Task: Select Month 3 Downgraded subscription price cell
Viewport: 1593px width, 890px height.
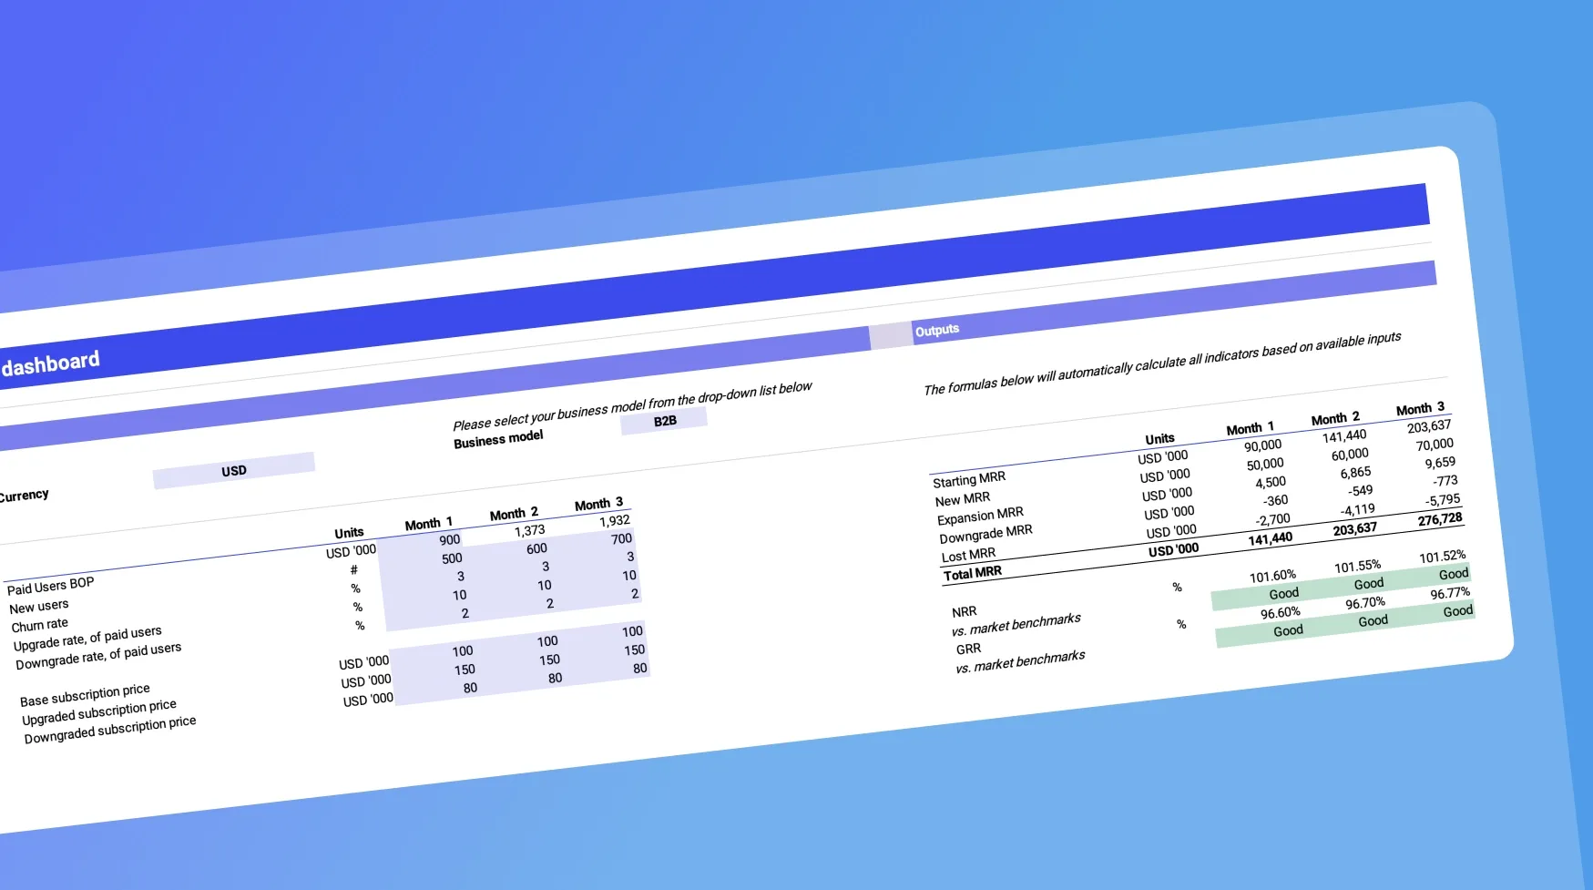Action: point(639,669)
